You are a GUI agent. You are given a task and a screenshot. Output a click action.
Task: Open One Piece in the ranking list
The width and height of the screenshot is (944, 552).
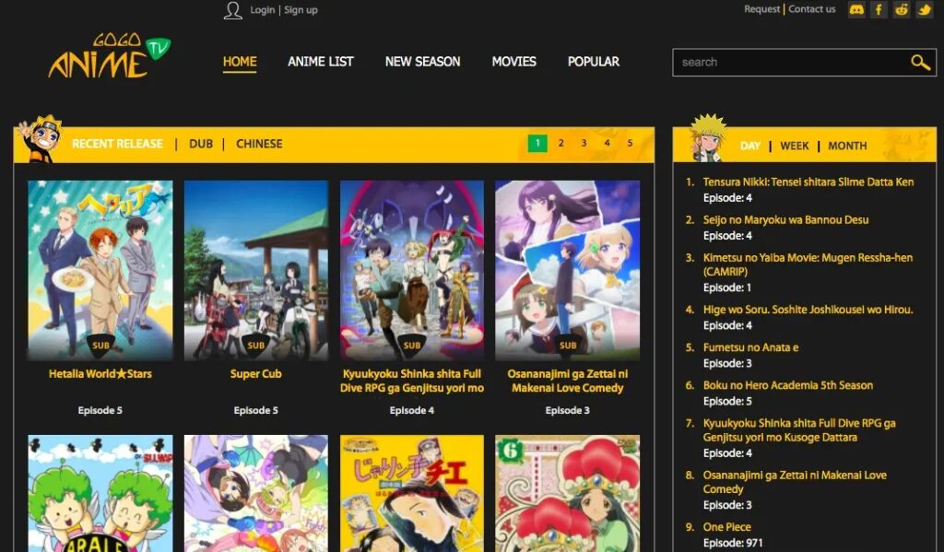pyautogui.click(x=726, y=527)
